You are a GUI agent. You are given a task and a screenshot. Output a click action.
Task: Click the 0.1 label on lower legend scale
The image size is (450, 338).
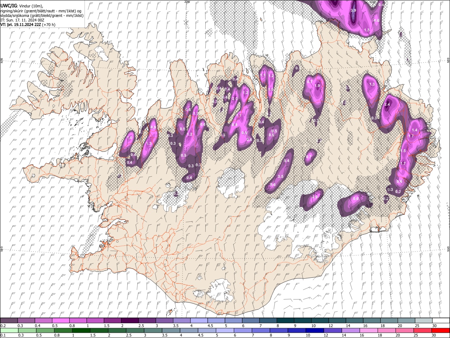click(x=3, y=335)
